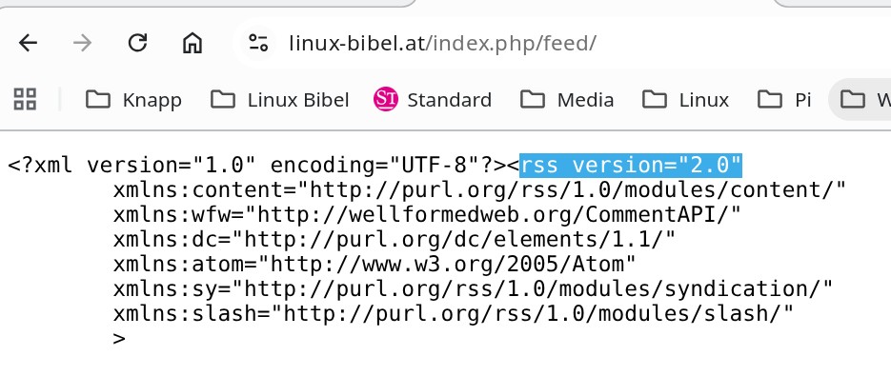Screen dimensions: 891x376
Task: Click the Knapp folder icon
Action: [98, 99]
